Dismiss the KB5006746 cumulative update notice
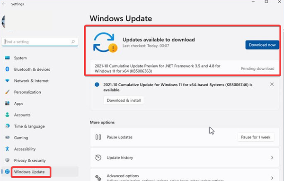The width and height of the screenshot is (284, 181). [272, 84]
